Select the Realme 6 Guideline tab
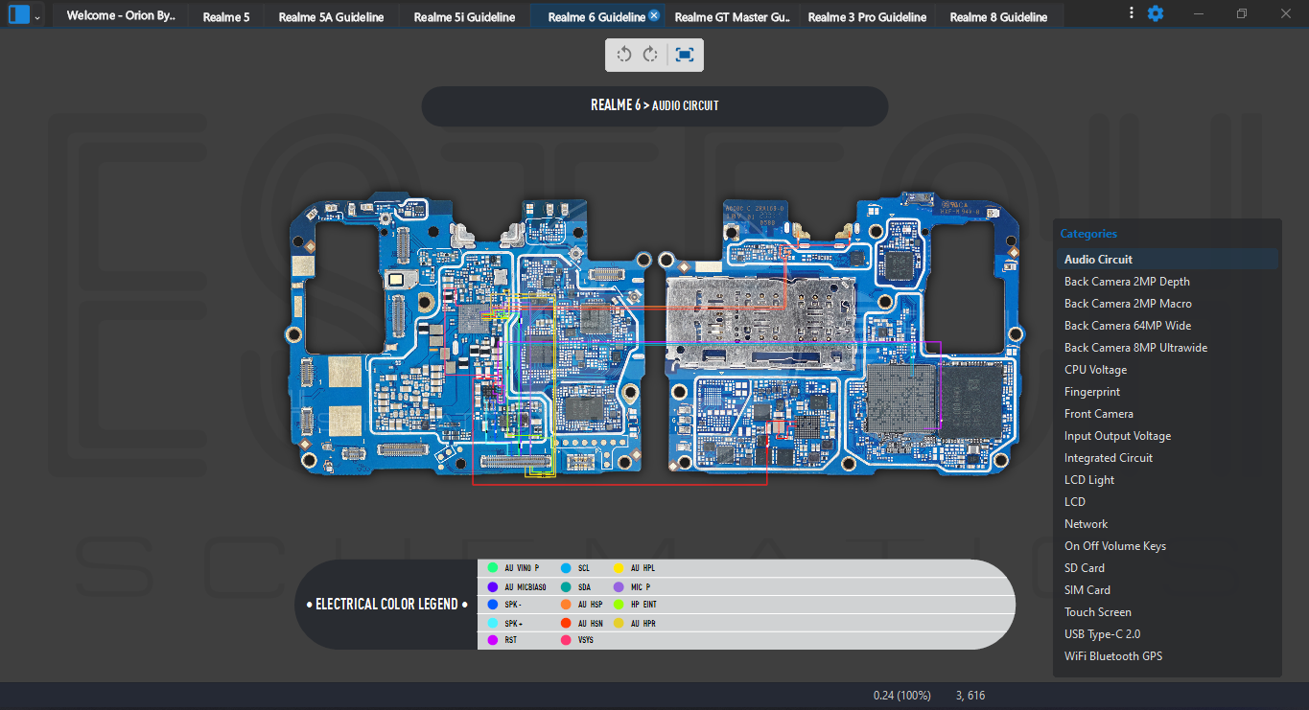The width and height of the screenshot is (1309, 710). [596, 16]
